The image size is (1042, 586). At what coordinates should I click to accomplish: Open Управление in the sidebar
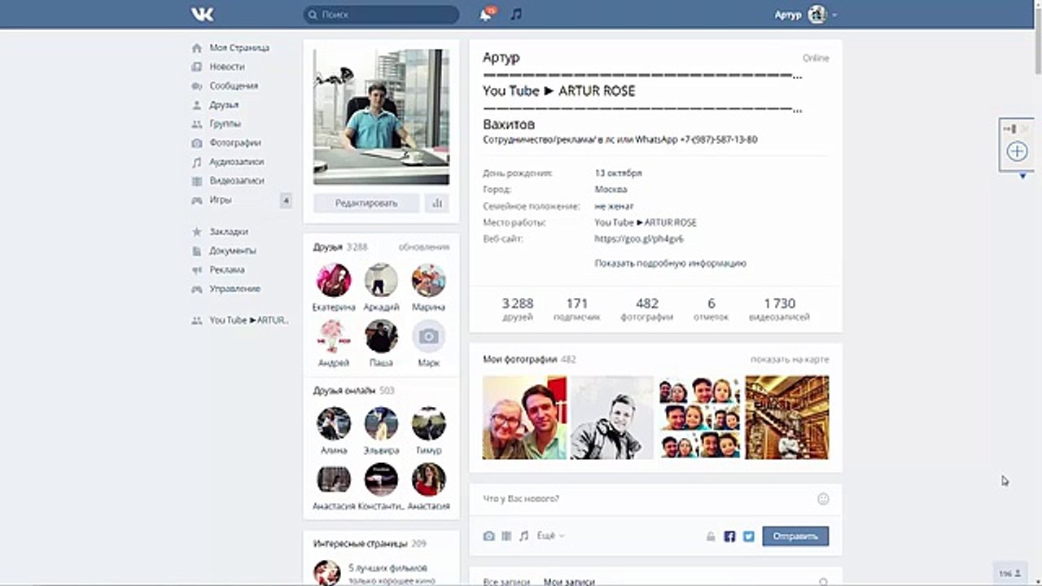click(x=234, y=289)
